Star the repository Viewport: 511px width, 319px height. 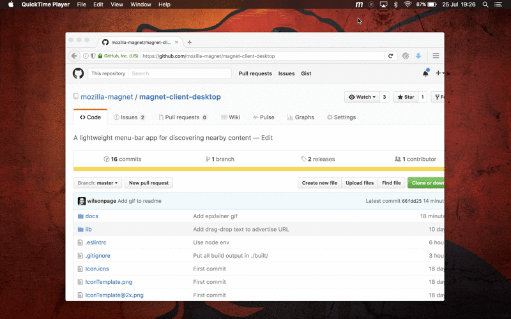[x=406, y=97]
